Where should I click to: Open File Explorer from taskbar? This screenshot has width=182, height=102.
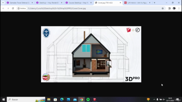click(x=49, y=99)
